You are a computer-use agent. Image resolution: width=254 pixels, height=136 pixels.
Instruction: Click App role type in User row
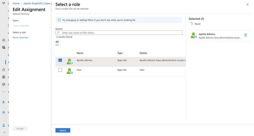(122, 70)
